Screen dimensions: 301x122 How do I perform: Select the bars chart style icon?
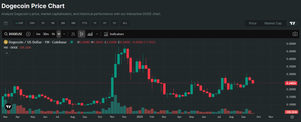pyautogui.click(x=73, y=34)
